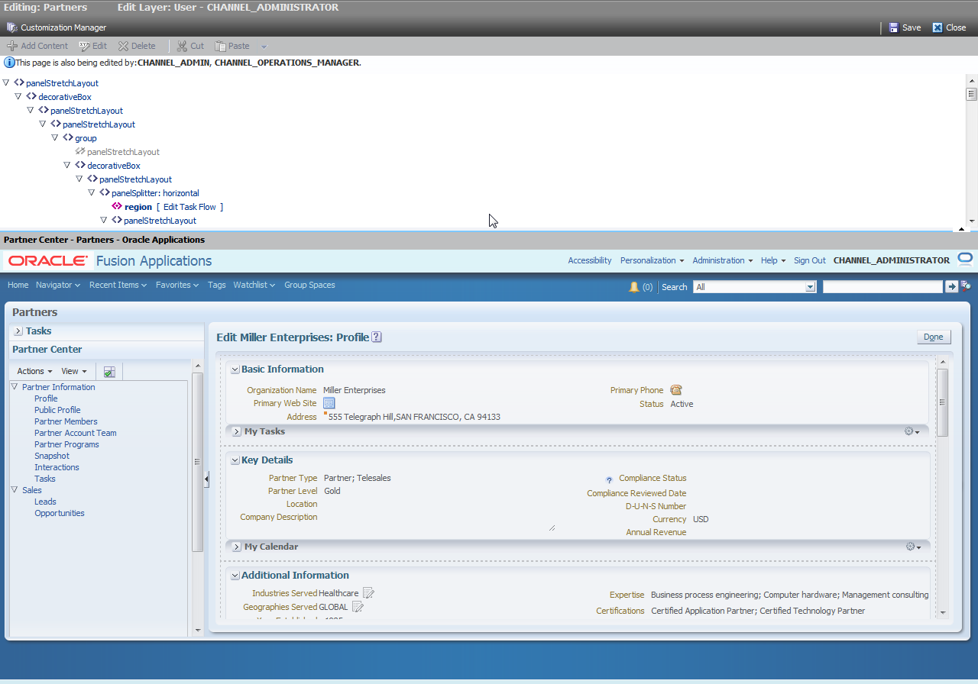Click the Accessibility link
Screen dimensions: 978x684
(589, 260)
